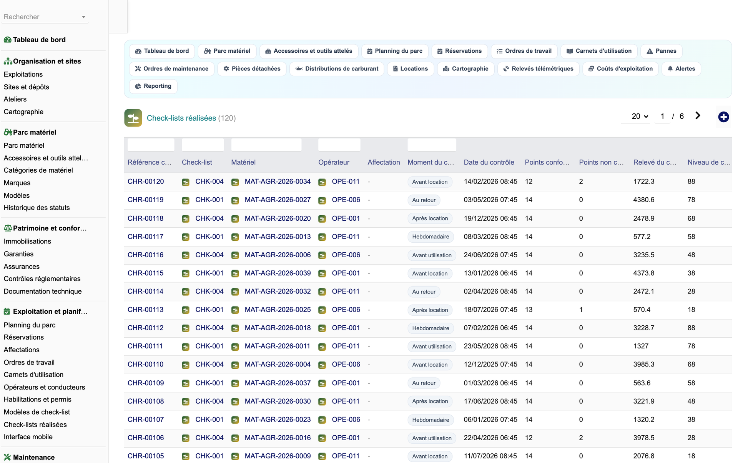The width and height of the screenshot is (748, 463).
Task: Open the Locations tab
Action: 410,69
